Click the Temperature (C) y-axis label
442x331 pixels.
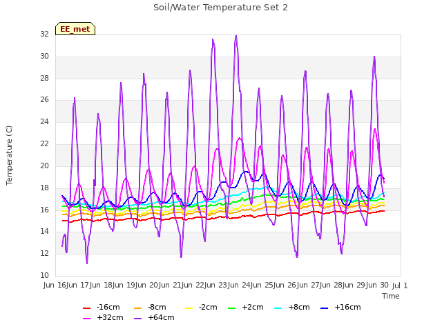(x=9, y=155)
